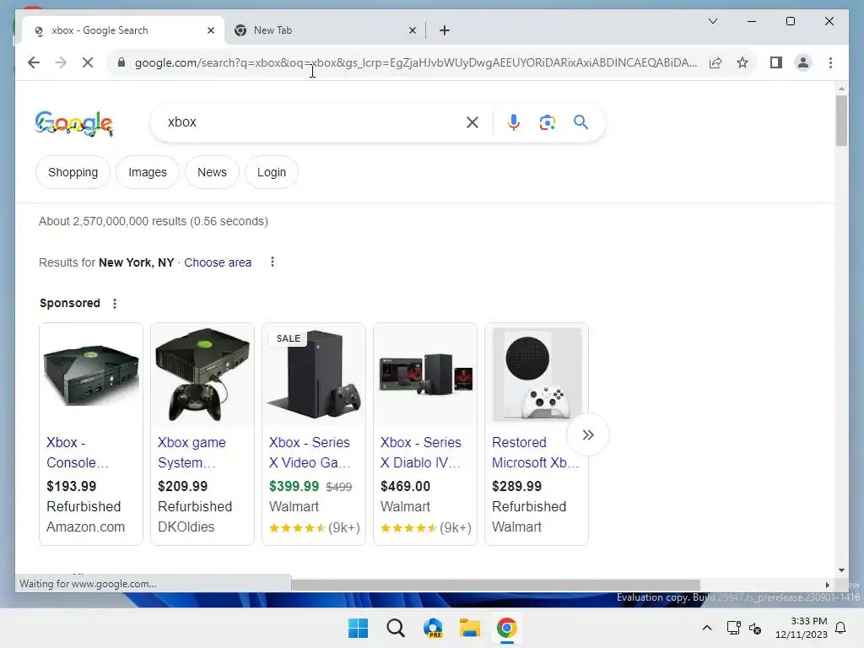Click the About 2,570,000,000 results text
Screen dimensions: 864x648
pyautogui.click(x=154, y=222)
